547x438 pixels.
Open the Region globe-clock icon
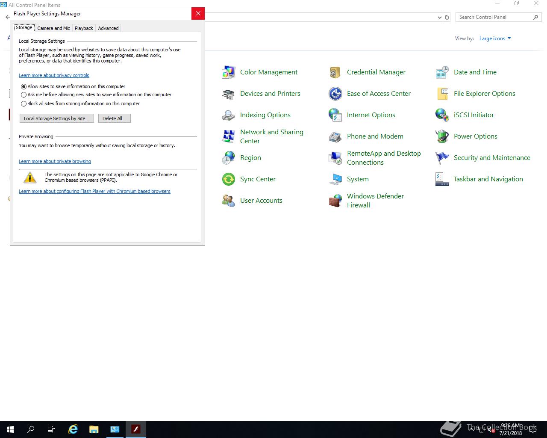[228, 158]
